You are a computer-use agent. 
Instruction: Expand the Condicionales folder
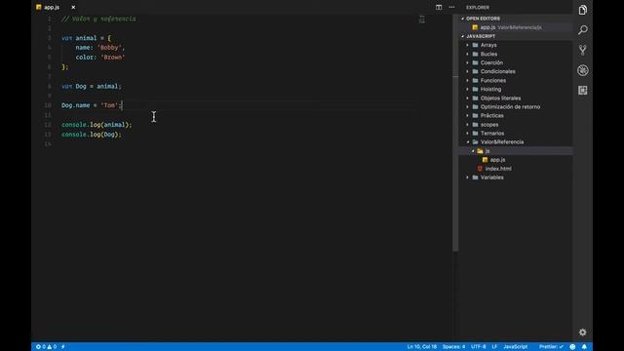497,71
